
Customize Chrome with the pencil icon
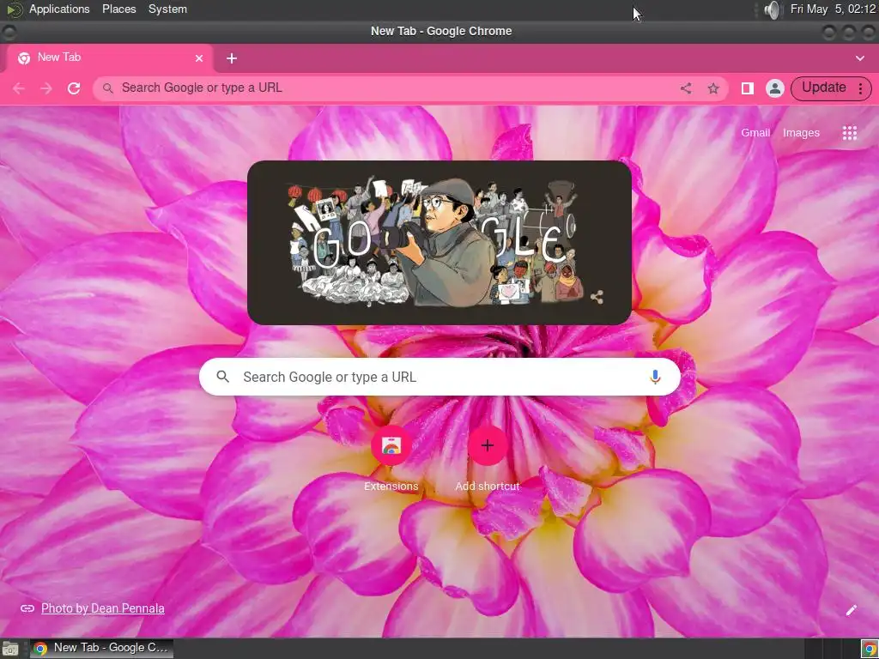851,610
